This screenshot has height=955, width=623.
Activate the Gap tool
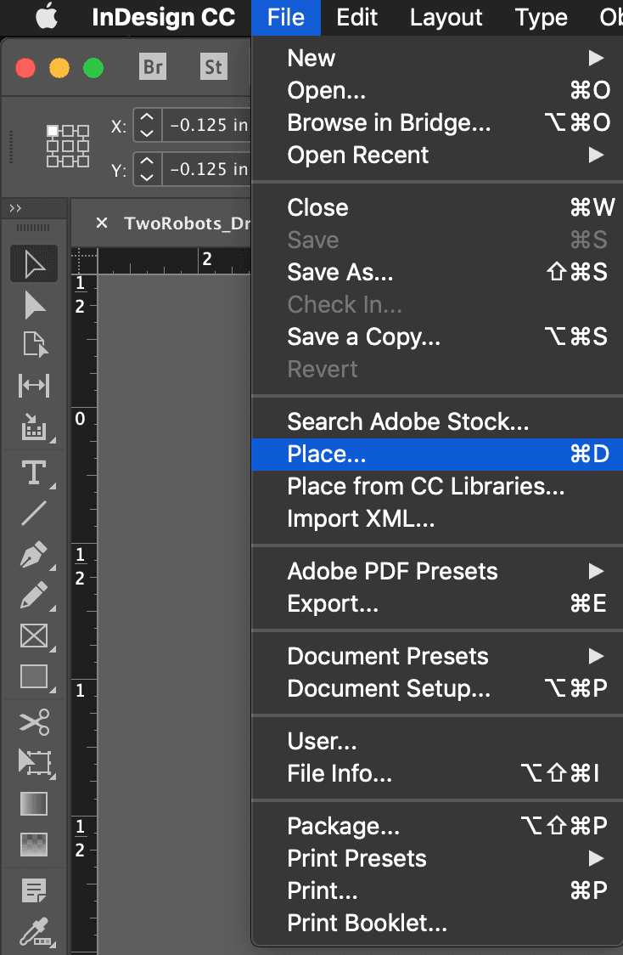click(x=34, y=385)
